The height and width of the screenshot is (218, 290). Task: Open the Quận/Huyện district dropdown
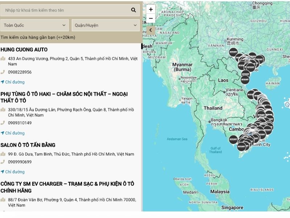click(105, 25)
